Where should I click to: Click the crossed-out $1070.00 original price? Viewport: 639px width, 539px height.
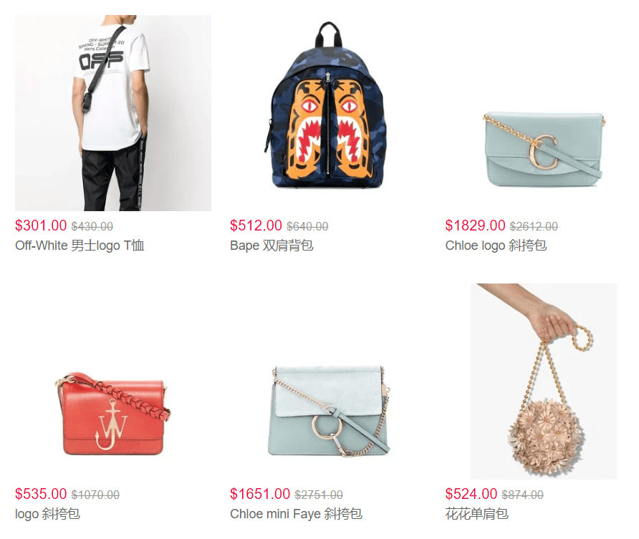[95, 495]
